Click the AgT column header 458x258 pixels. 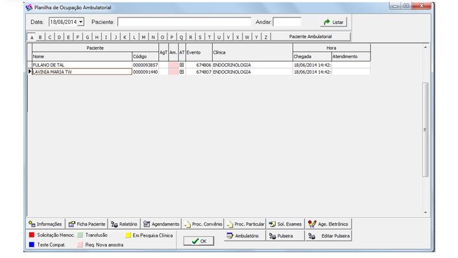[163, 52]
